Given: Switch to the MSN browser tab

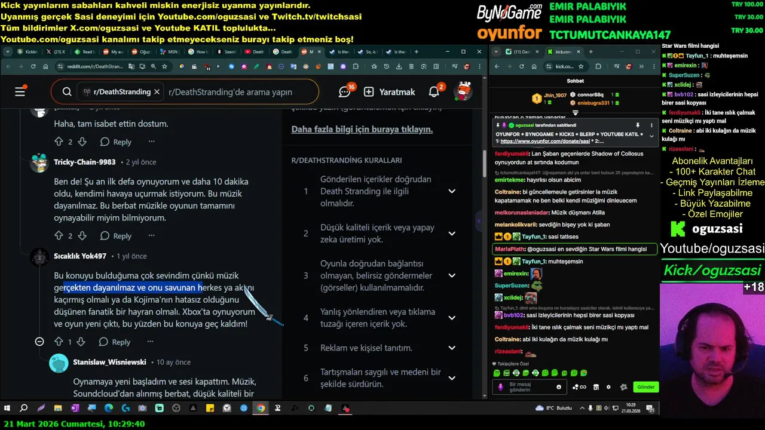Looking at the screenshot, I should 171,52.
